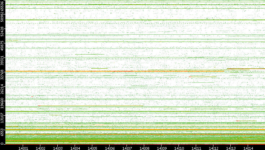Select the 14:02 tick on time axis
Screen dimensions: 265x150
(40, 148)
